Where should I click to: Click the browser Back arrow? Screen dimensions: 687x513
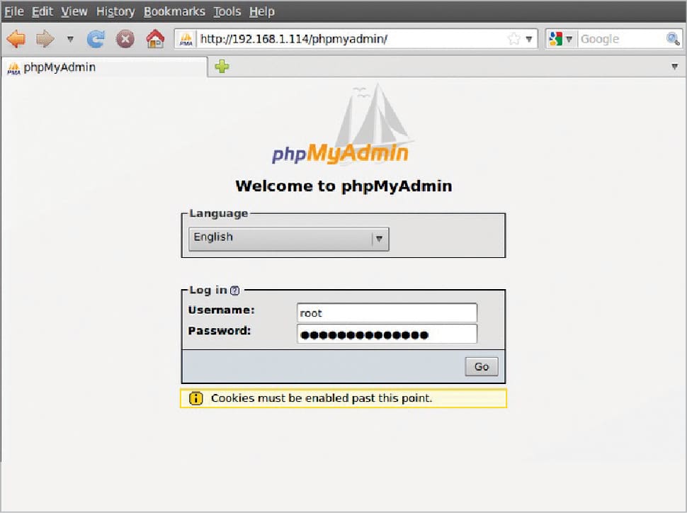(x=17, y=39)
